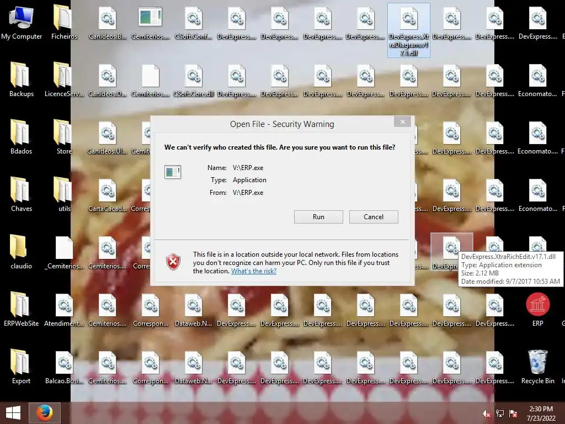Open the Ficheiros folder
The image size is (565, 424).
[64, 22]
